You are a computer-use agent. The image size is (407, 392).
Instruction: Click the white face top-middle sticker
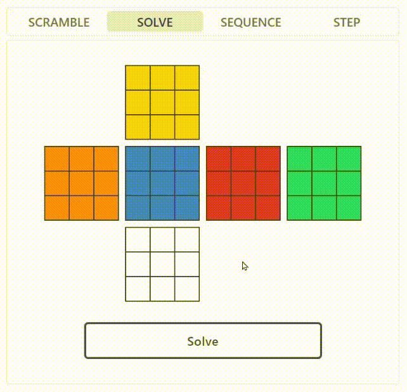[x=162, y=239]
